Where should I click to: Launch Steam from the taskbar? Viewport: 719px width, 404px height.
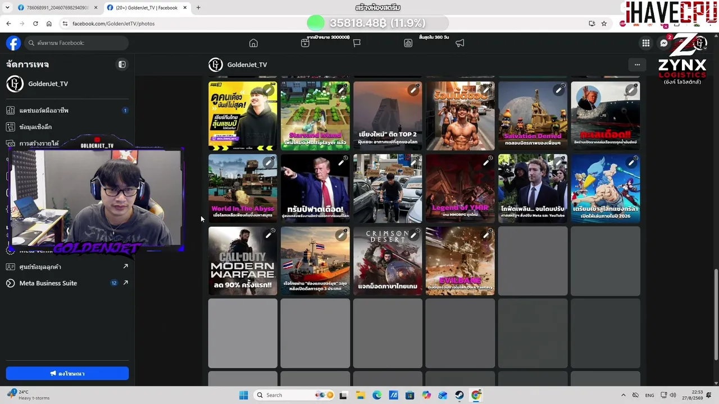click(459, 395)
